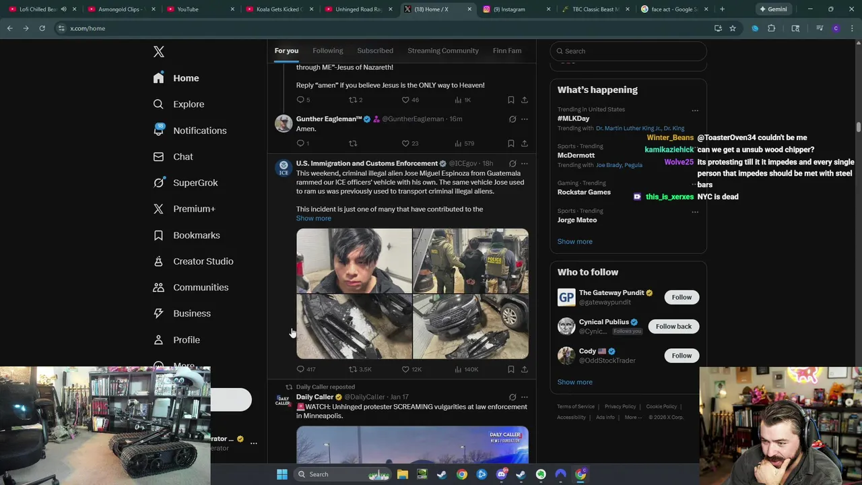Open more options on Gunther Eagleman post
862x485 pixels.
click(x=525, y=119)
